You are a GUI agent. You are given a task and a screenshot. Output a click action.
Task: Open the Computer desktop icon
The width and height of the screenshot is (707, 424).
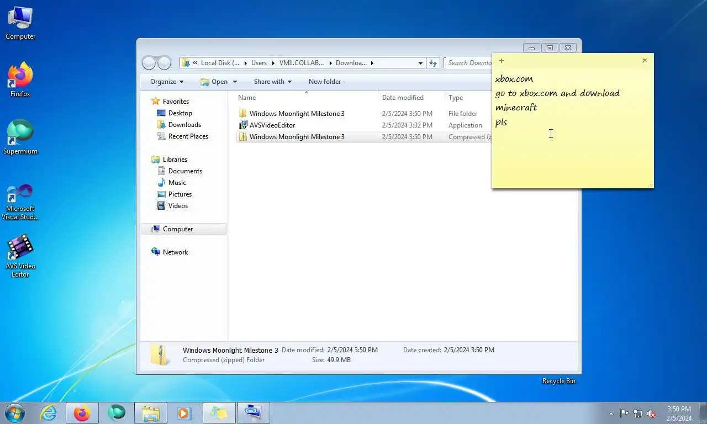click(x=20, y=23)
